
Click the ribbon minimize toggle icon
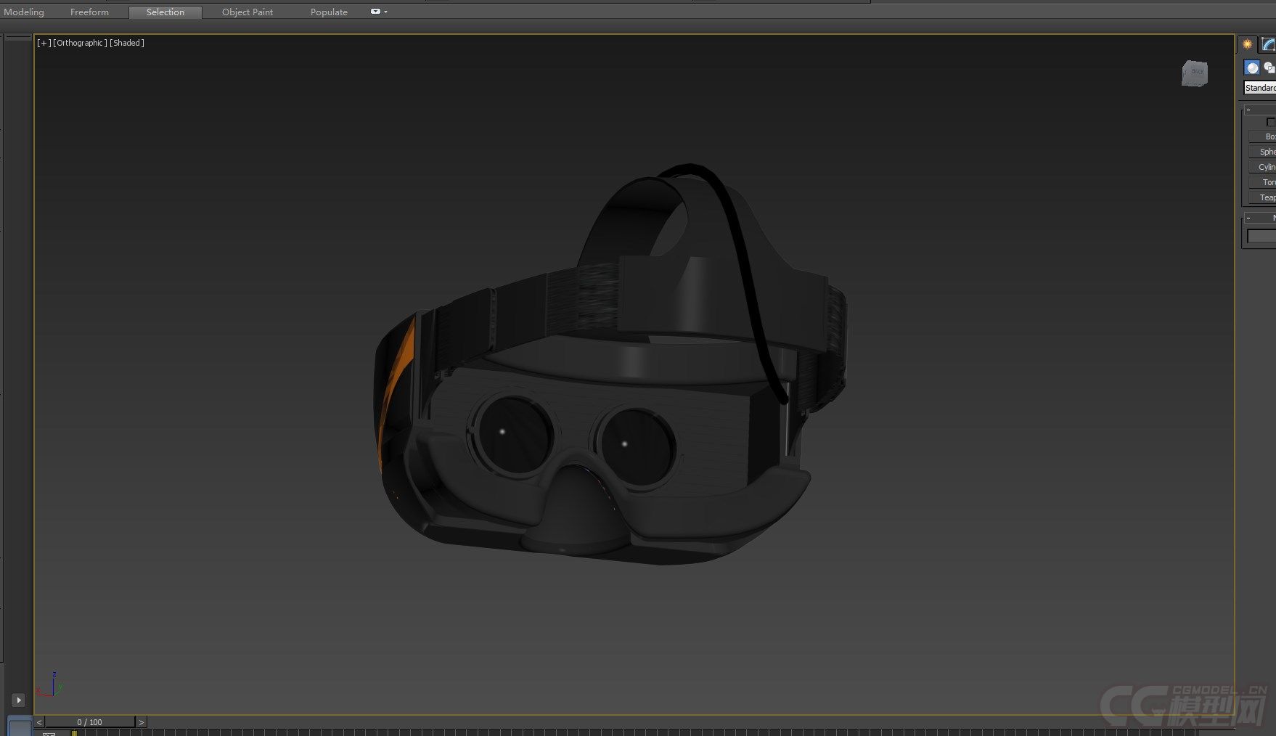click(x=375, y=12)
